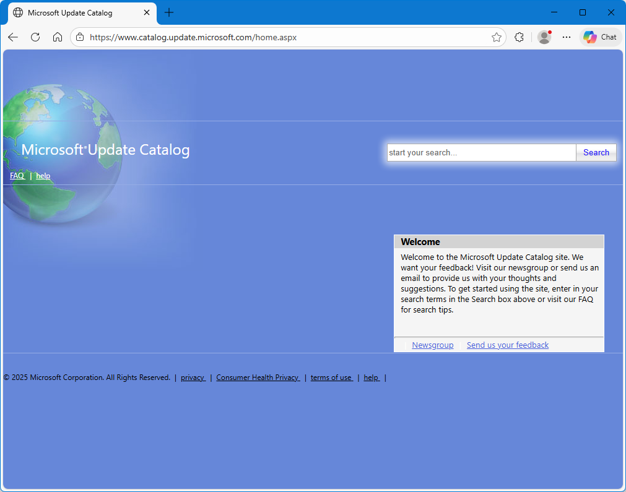Screen dimensions: 626x492
Task: Close the Microsoft Update Catalog tab
Action: (x=147, y=12)
